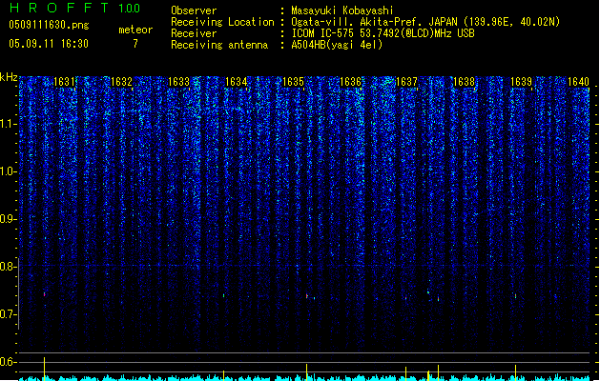Click the 0.6 kHz axis tick label
The height and width of the screenshot is (381, 600).
(x=8, y=362)
